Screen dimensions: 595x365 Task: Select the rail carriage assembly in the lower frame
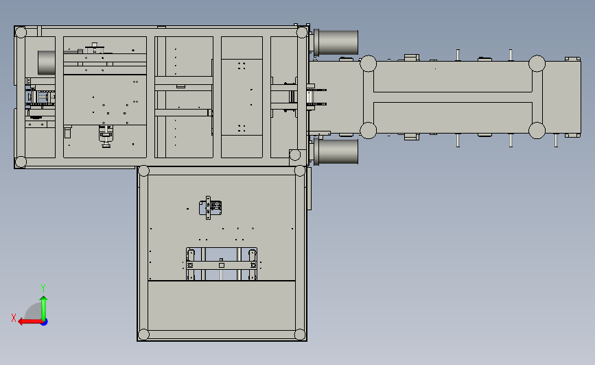(x=222, y=264)
